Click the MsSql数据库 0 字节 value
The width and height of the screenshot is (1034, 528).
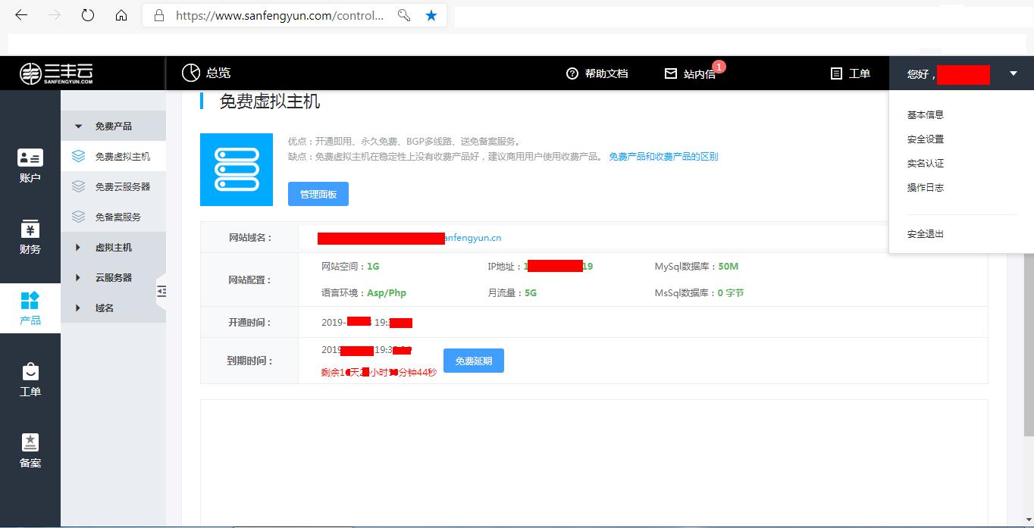click(731, 293)
